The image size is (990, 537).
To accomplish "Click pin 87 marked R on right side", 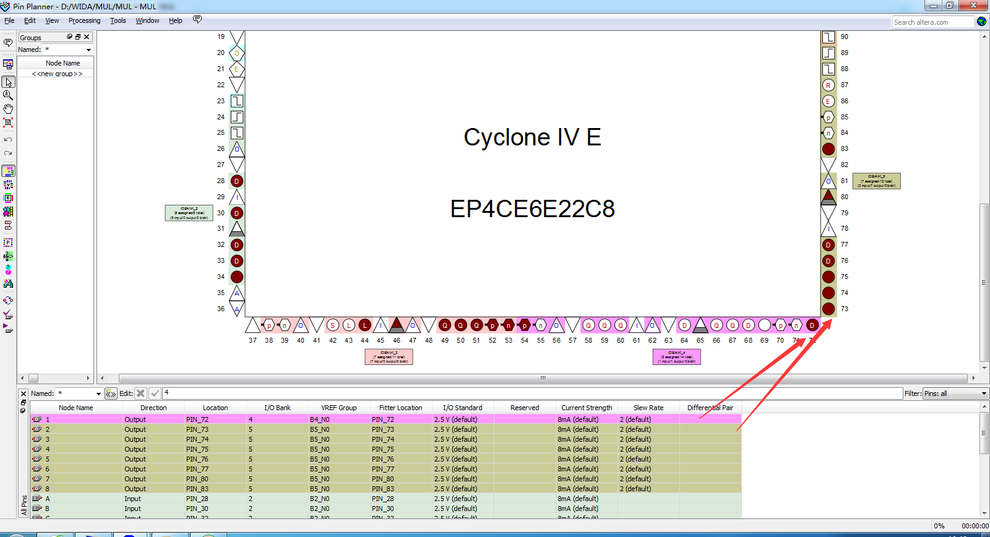I will pyautogui.click(x=829, y=85).
